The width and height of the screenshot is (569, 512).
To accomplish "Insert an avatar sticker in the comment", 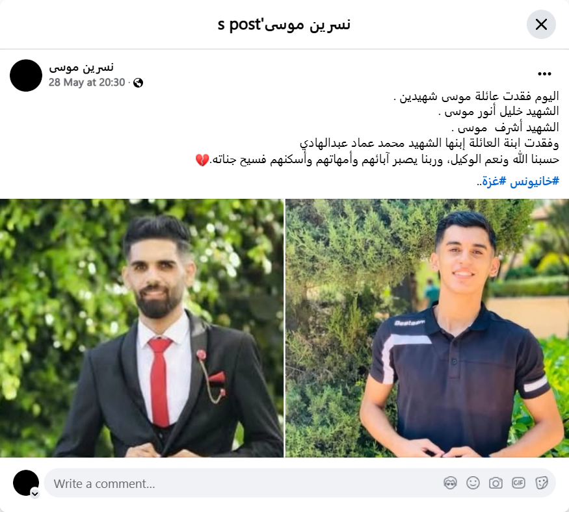I will (x=451, y=483).
